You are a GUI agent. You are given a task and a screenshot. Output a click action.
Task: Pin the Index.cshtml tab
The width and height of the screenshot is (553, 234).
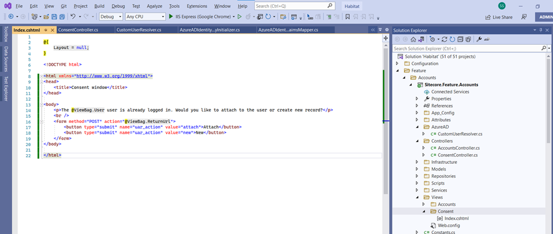pos(46,30)
